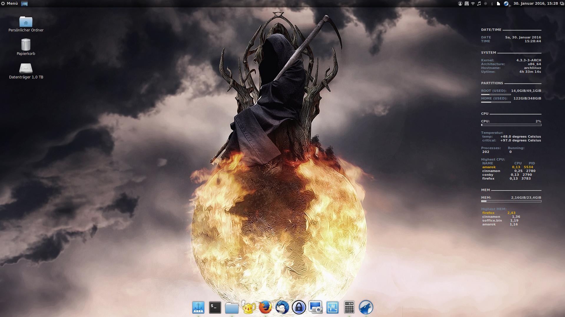
Task: Click the 'conky' process row in Highest CPU
Action: (x=507, y=175)
